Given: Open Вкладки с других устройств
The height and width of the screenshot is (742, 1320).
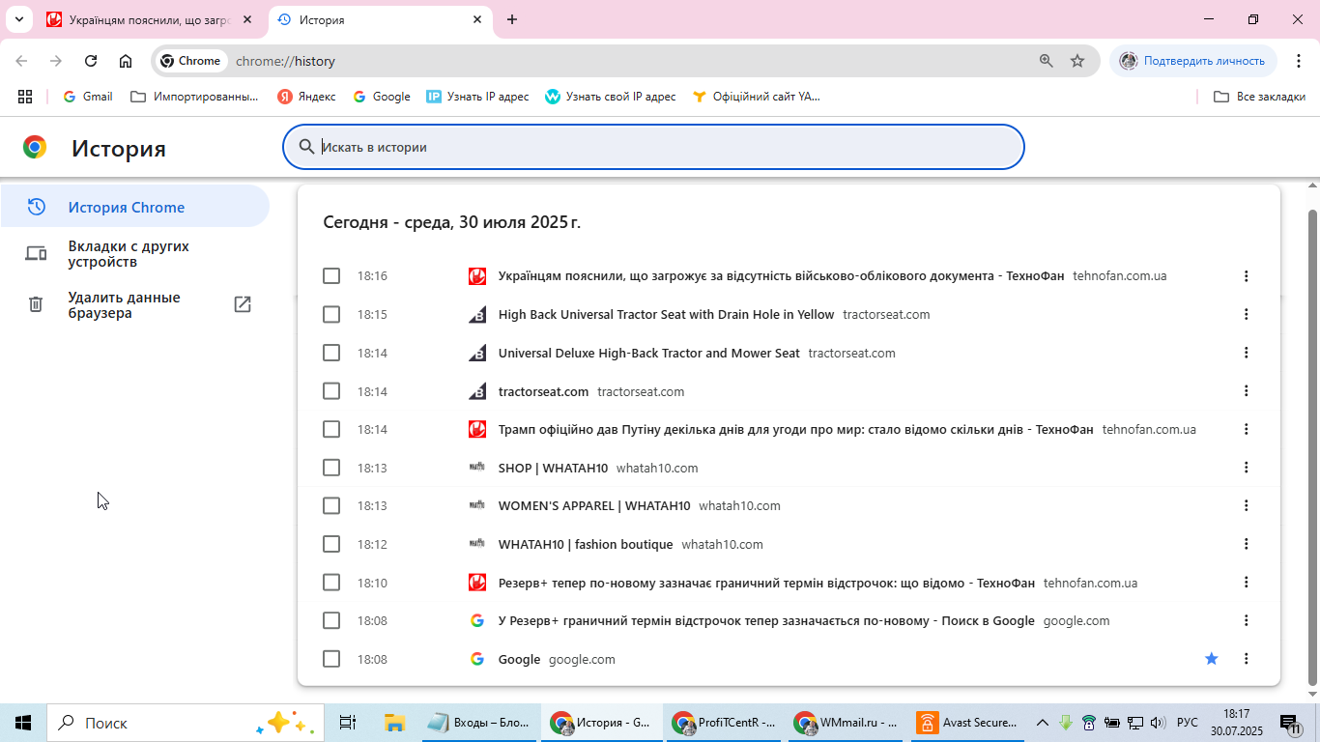Looking at the screenshot, I should 134,254.
